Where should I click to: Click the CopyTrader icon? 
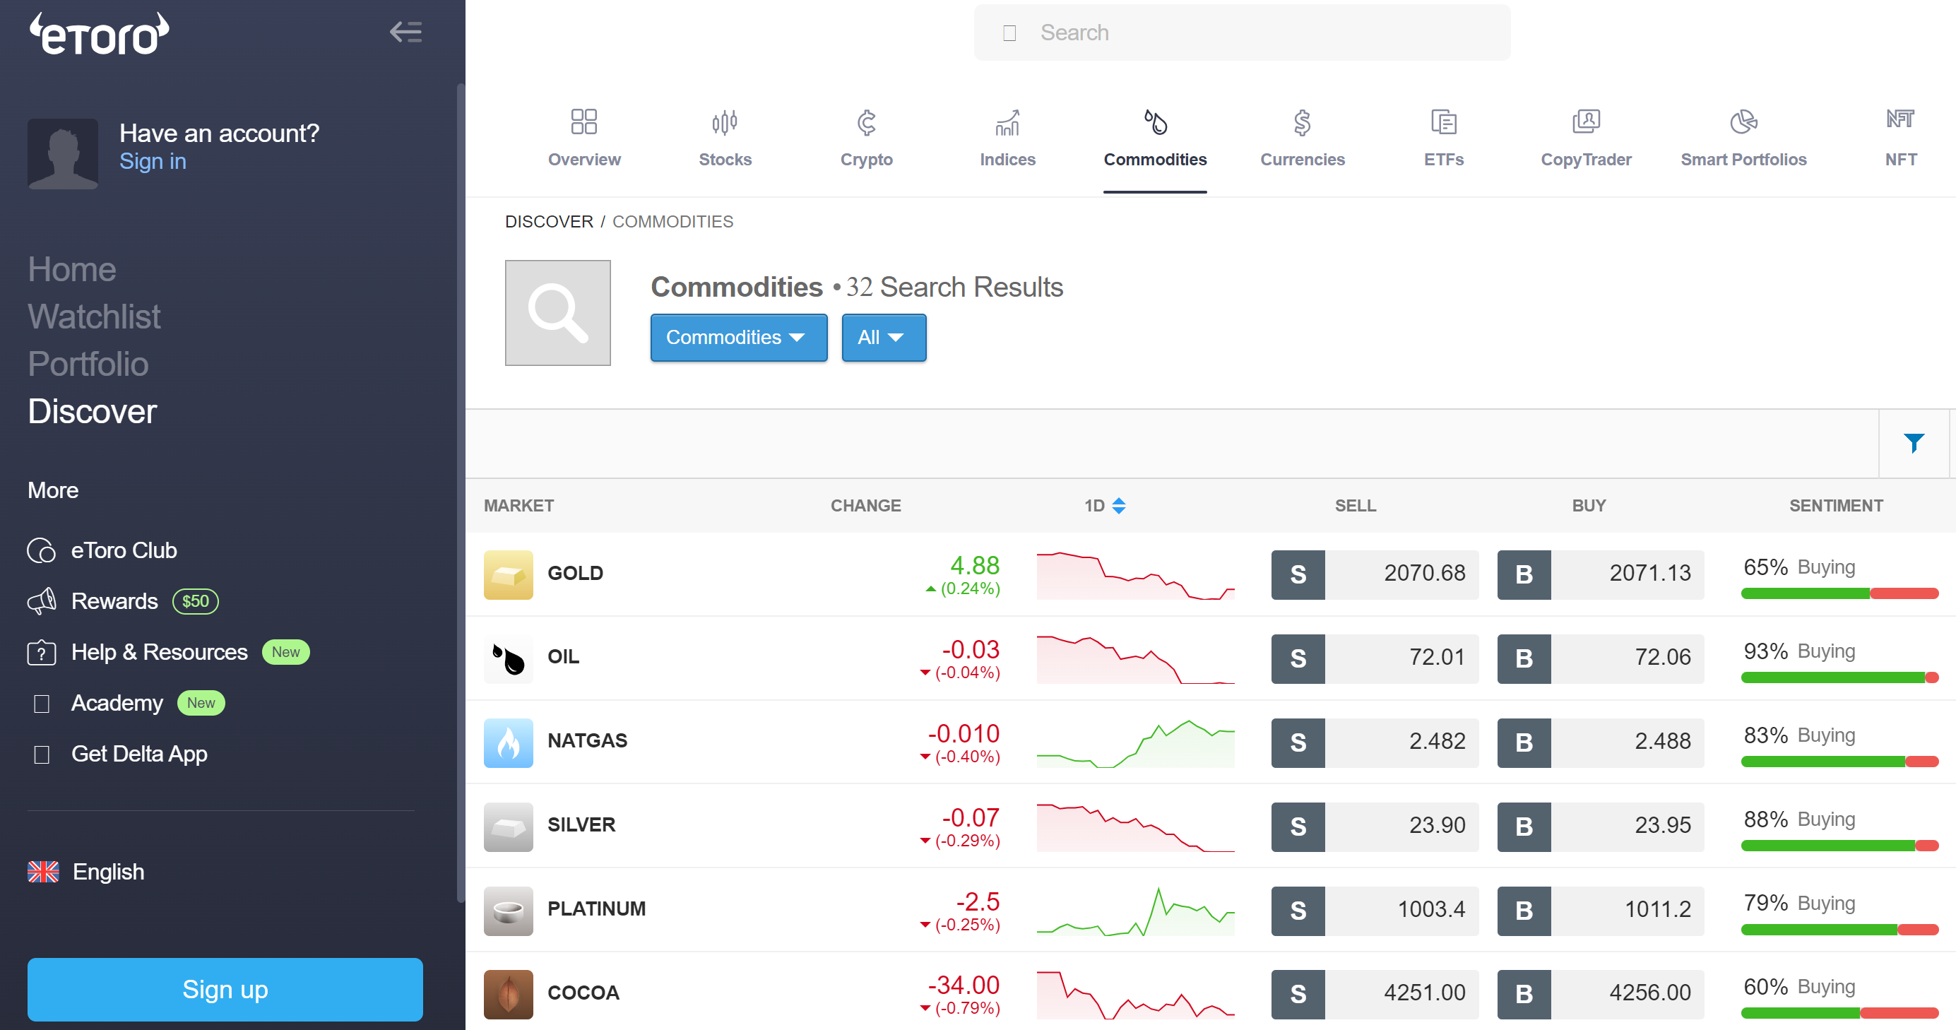(x=1585, y=122)
